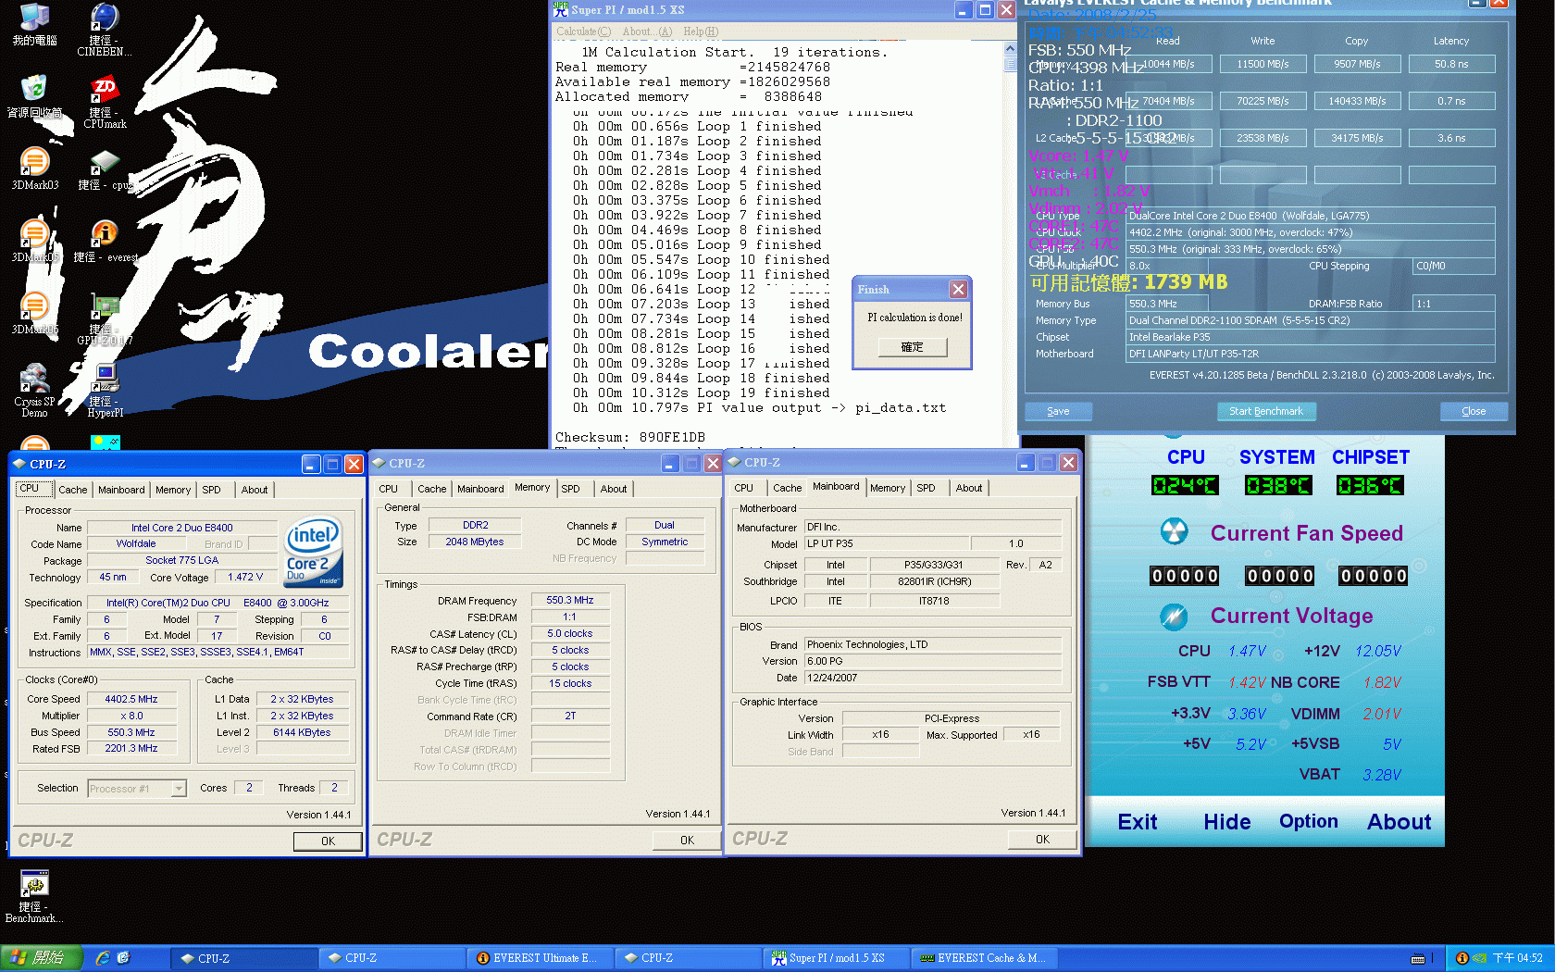Open Calculate menu in Super PI
Image resolution: width=1555 pixels, height=972 pixels.
click(583, 31)
